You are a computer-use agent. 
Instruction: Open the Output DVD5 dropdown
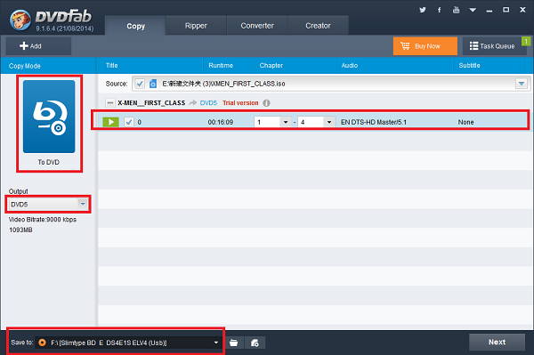[x=47, y=205]
